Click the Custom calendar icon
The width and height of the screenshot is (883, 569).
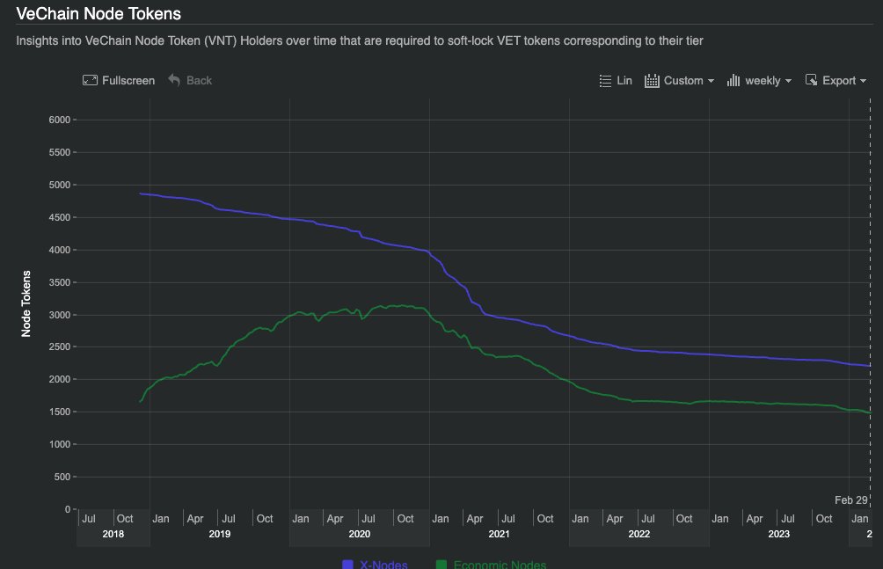pyautogui.click(x=652, y=81)
